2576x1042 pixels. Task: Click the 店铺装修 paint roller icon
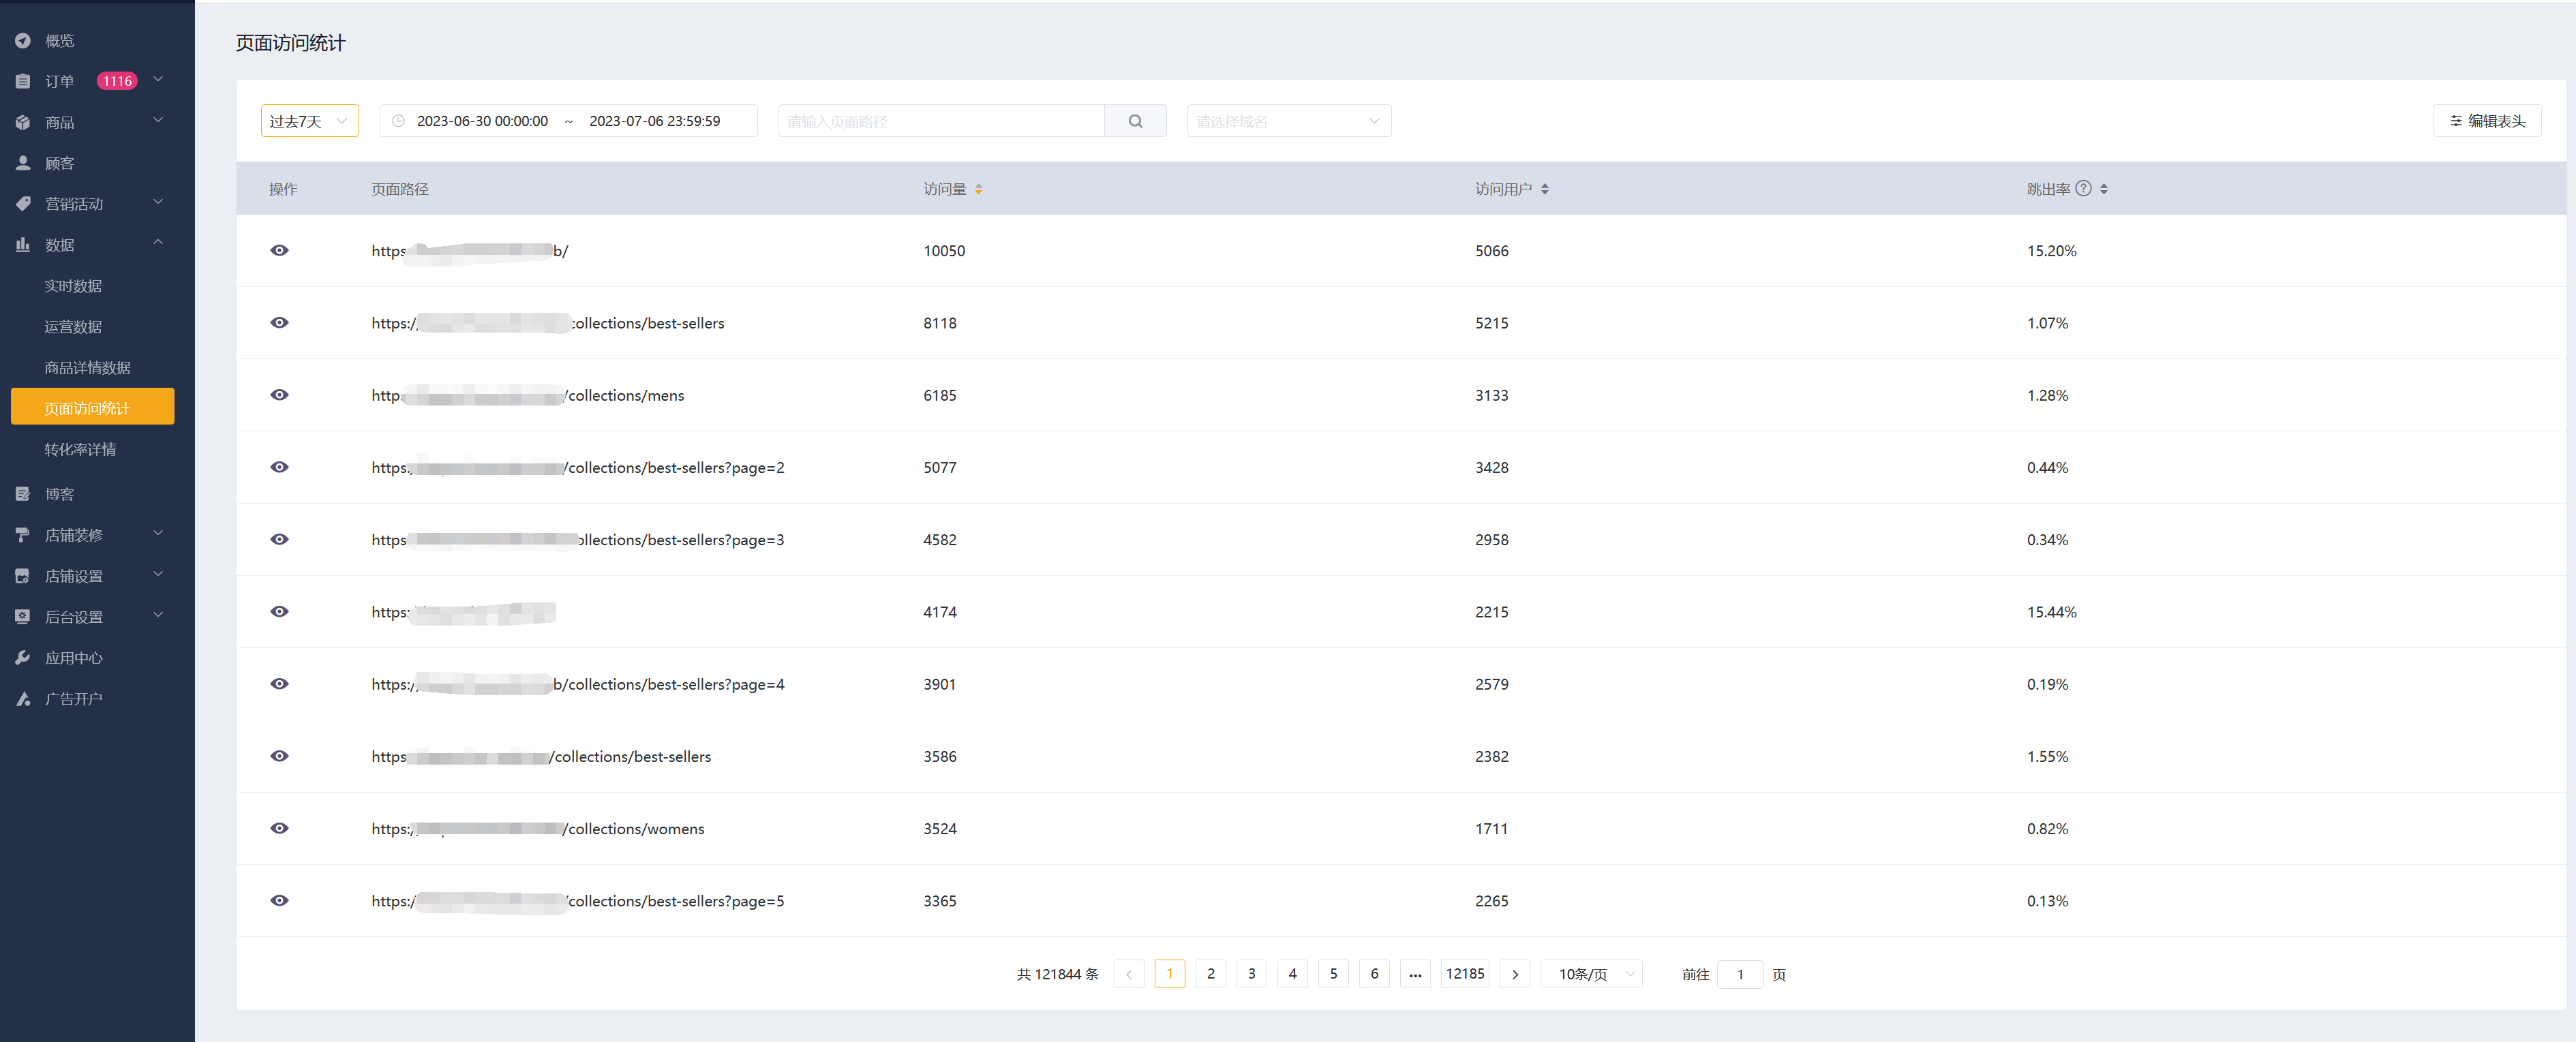pyautogui.click(x=23, y=535)
